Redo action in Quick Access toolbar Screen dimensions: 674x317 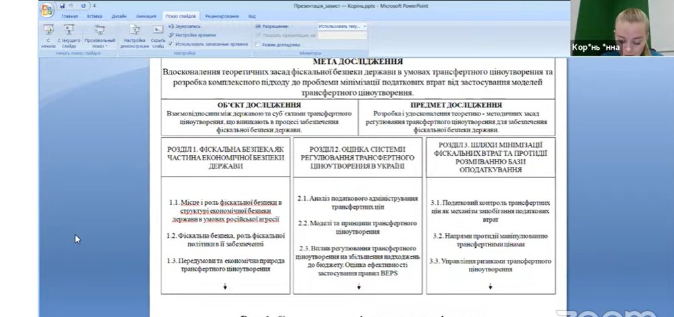pyautogui.click(x=83, y=5)
